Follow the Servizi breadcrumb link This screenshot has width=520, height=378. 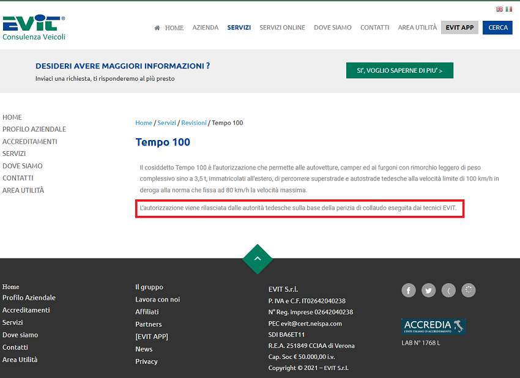[166, 123]
